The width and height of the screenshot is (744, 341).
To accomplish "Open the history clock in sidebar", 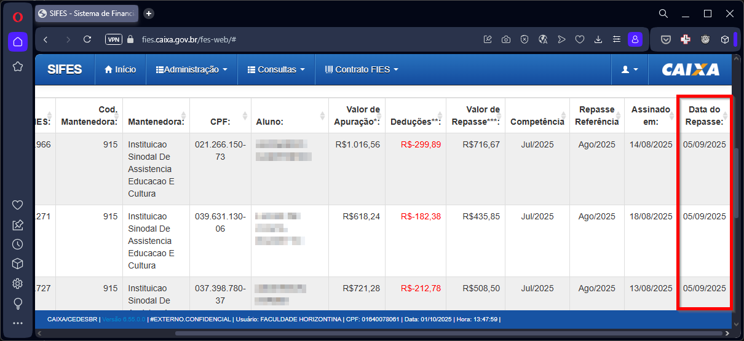I will pos(17,244).
